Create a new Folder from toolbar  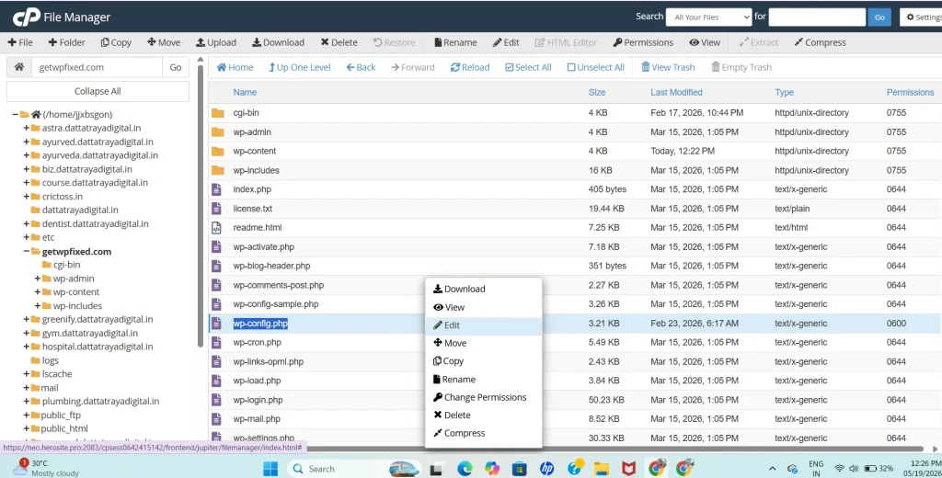(66, 42)
